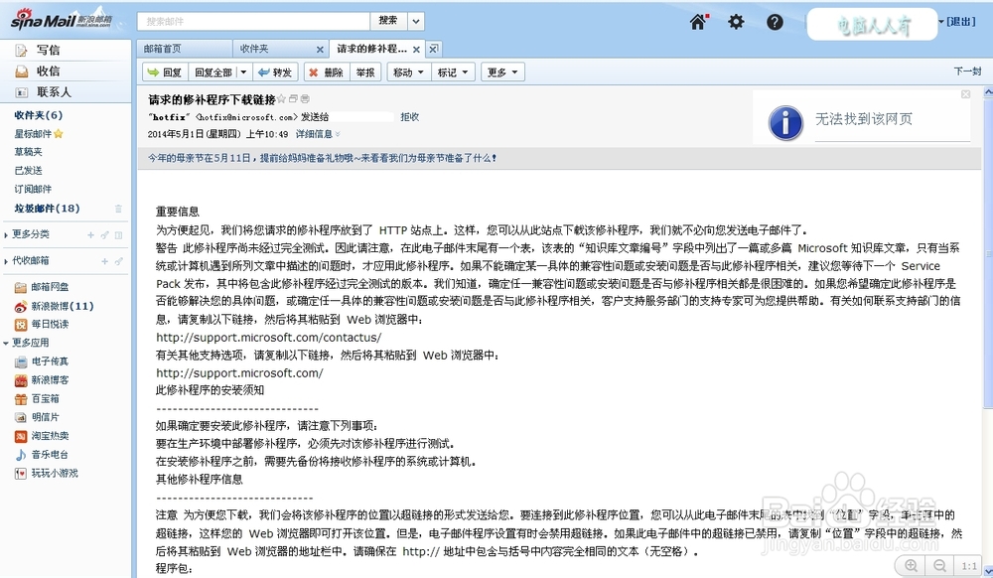Open email in new window icon
993x578 pixels.
[293, 98]
